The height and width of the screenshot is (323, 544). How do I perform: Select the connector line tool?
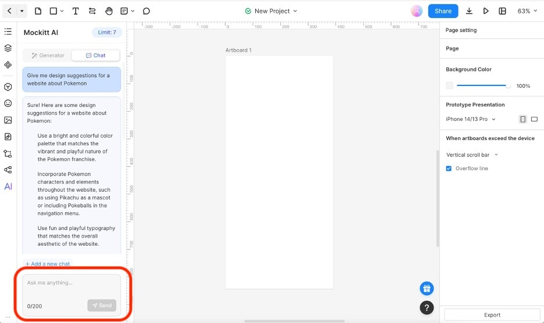tap(92, 11)
